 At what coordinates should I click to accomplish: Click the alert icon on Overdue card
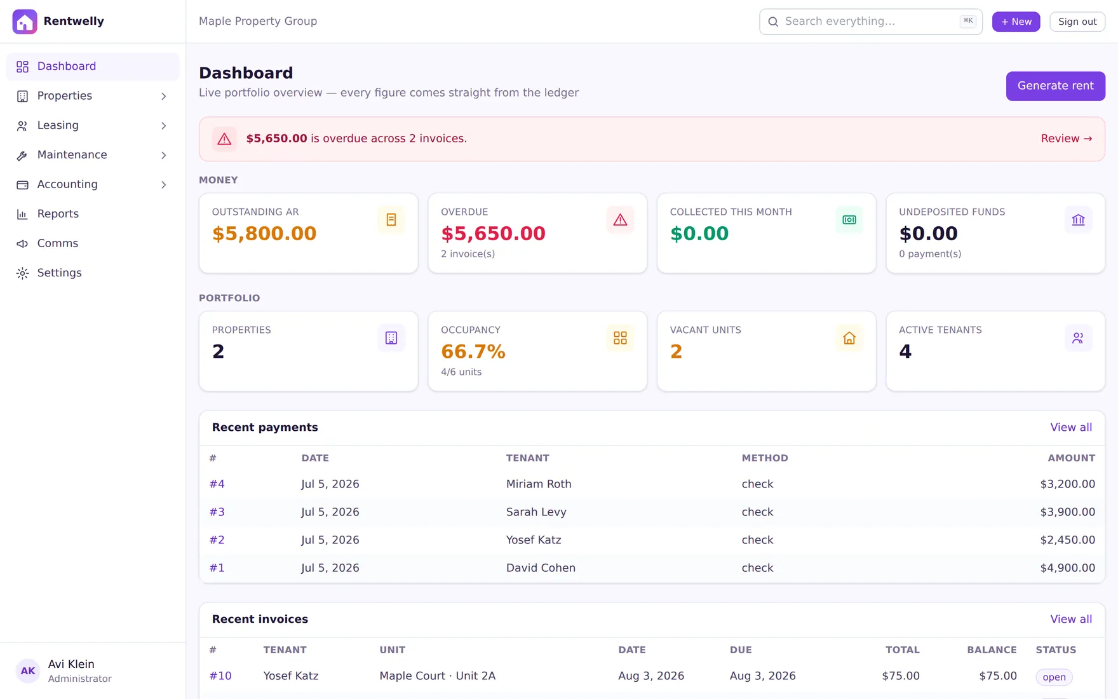(x=620, y=220)
